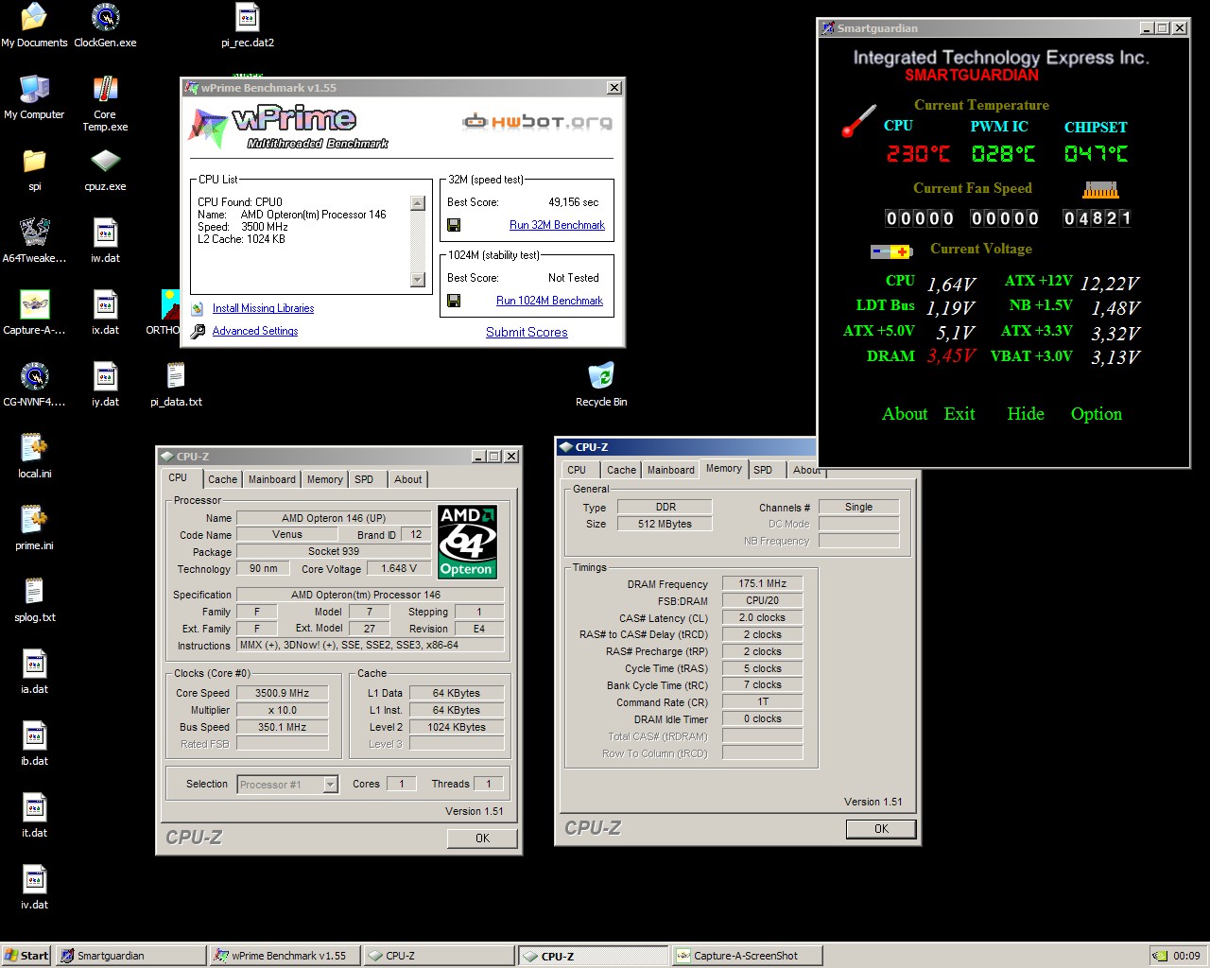Click Run 32M Benchmark link
Image resolution: width=1210 pixels, height=968 pixels.
pos(557,225)
